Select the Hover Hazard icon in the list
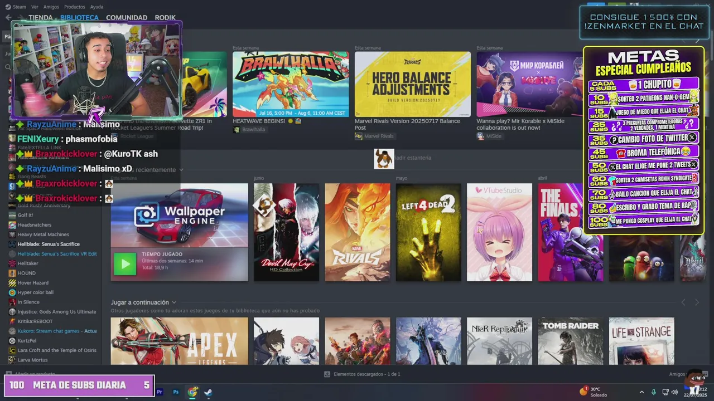 (12, 283)
